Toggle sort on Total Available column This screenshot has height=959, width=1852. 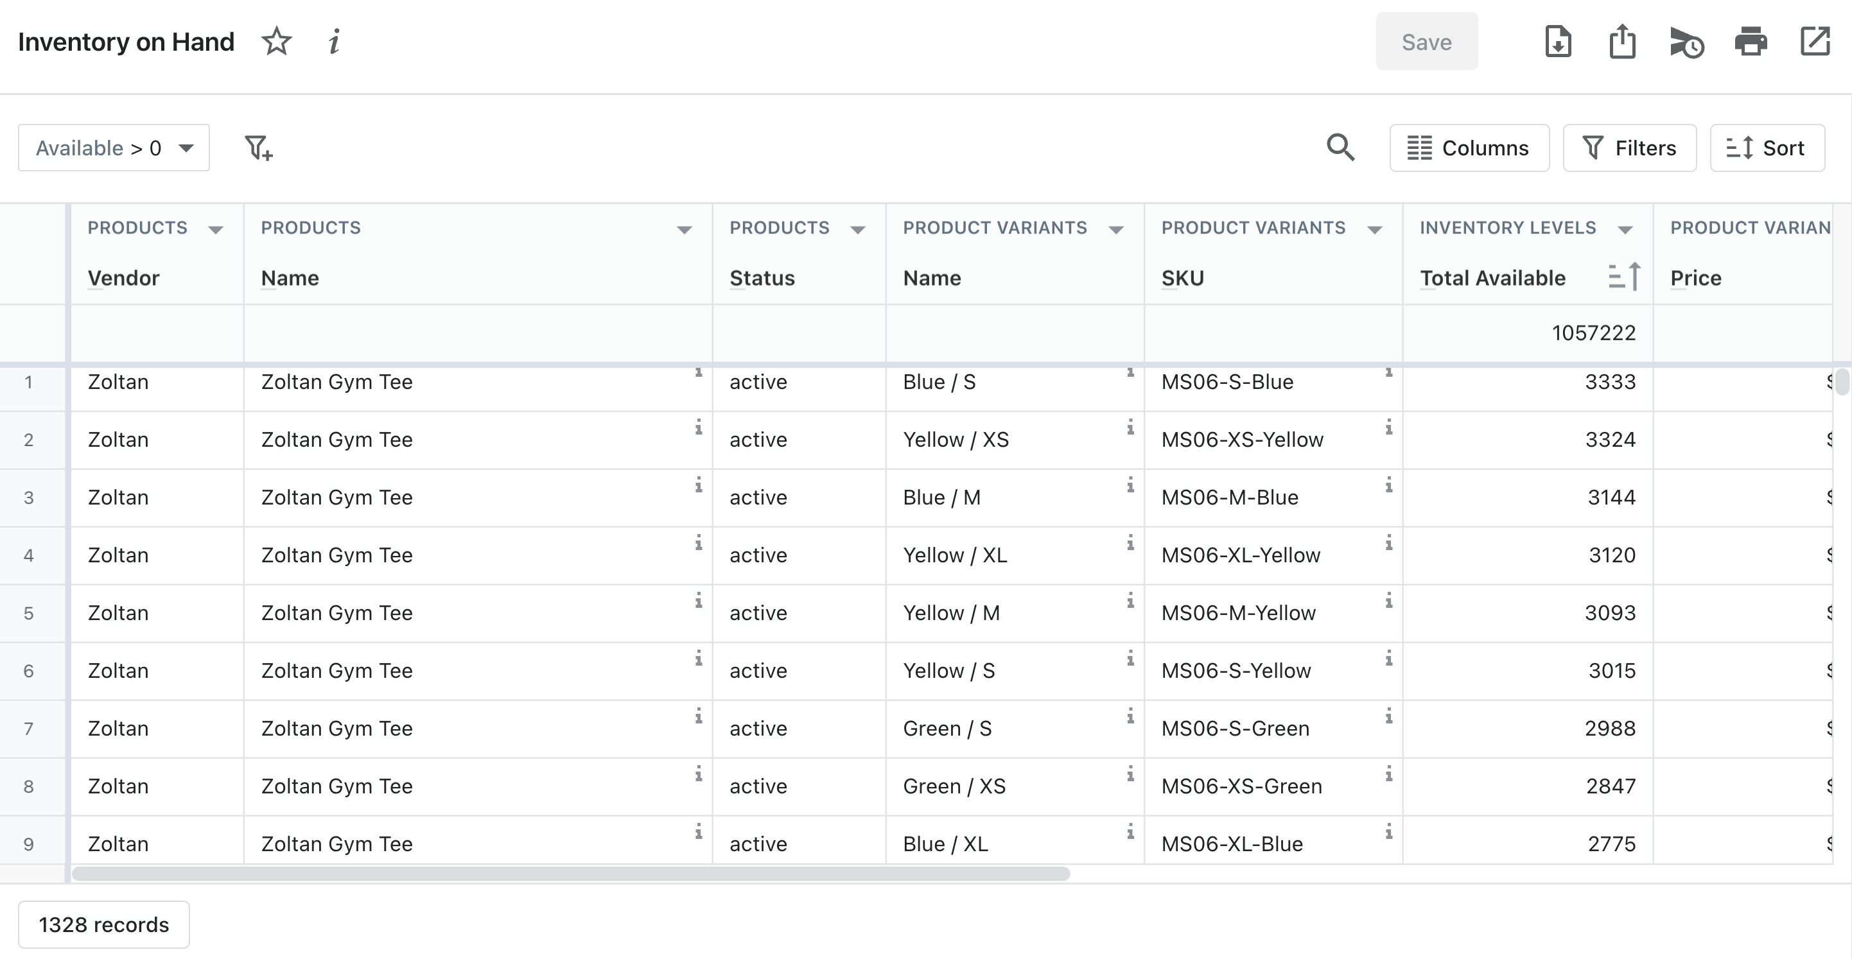coord(1624,277)
